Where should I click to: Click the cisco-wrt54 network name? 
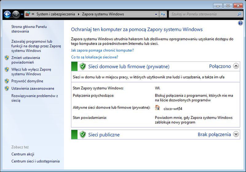point(173,109)
